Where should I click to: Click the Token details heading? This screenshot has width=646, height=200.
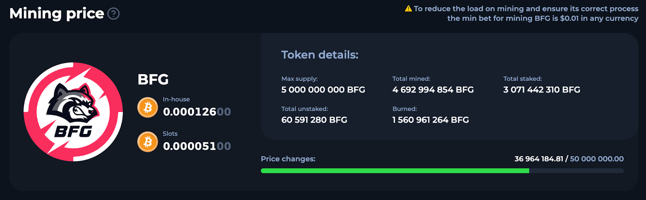320,55
